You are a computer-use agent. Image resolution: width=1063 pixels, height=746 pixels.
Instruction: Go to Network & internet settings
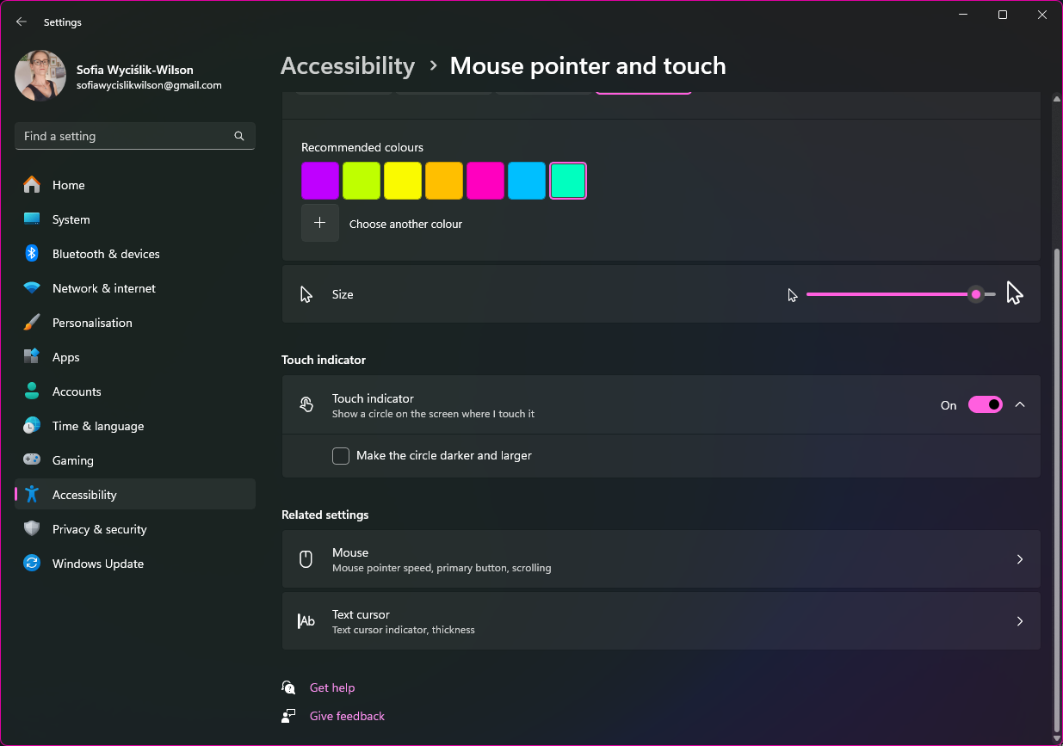135,288
